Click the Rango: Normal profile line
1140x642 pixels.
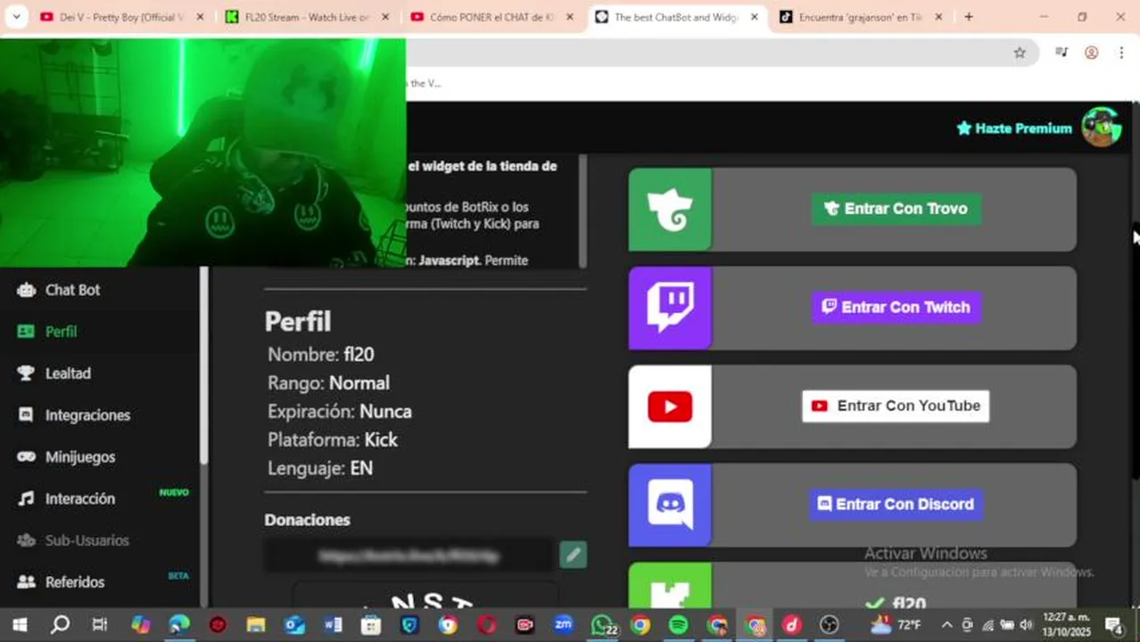328,383
